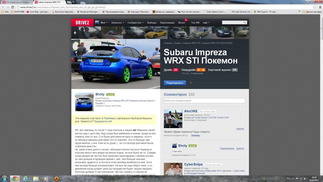Open Windows Start button
Screen dimensions: 323x182
pos(4,179)
